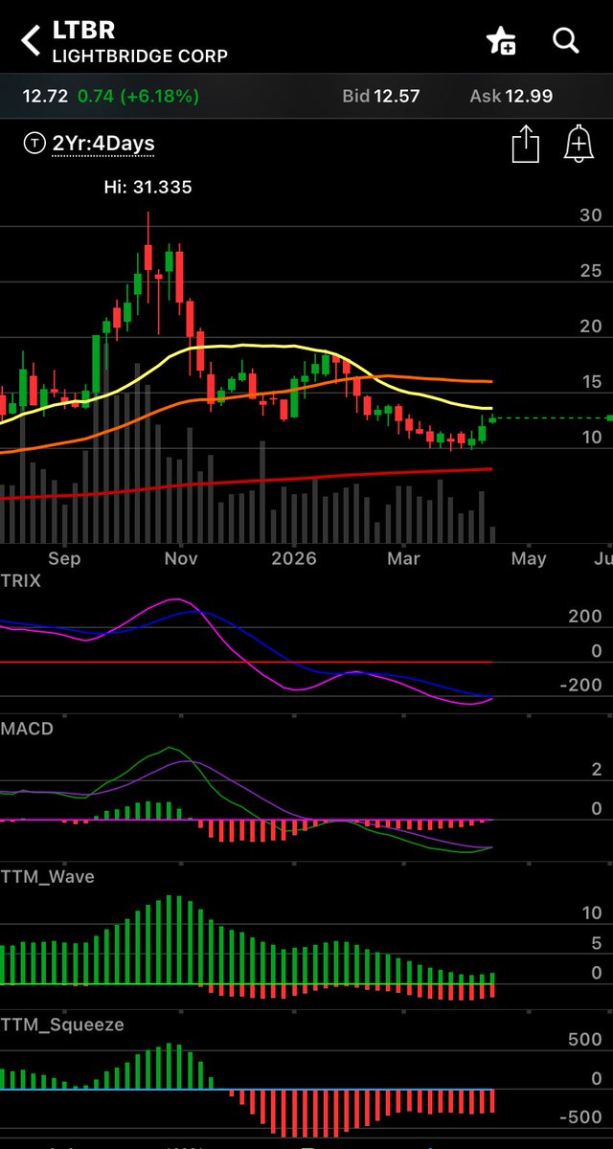Create an alert with bell icon
Screen dimensions: 613x1149
click(579, 145)
